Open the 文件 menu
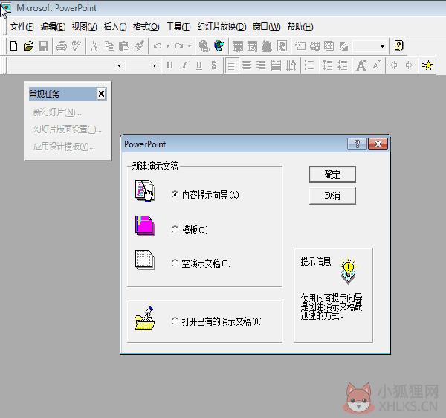The image size is (446, 418). pos(22,27)
